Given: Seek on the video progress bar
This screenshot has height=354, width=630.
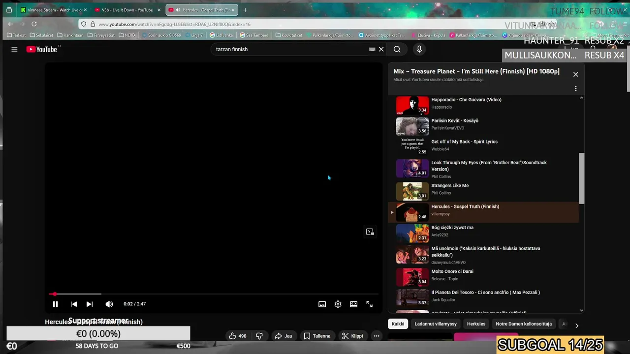Looking at the screenshot, I should 214,294.
